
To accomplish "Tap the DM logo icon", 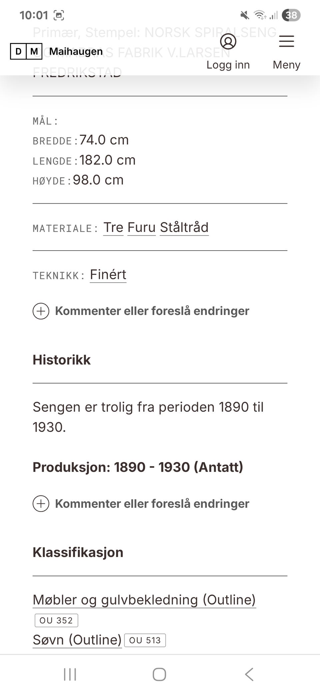I will pos(26,51).
